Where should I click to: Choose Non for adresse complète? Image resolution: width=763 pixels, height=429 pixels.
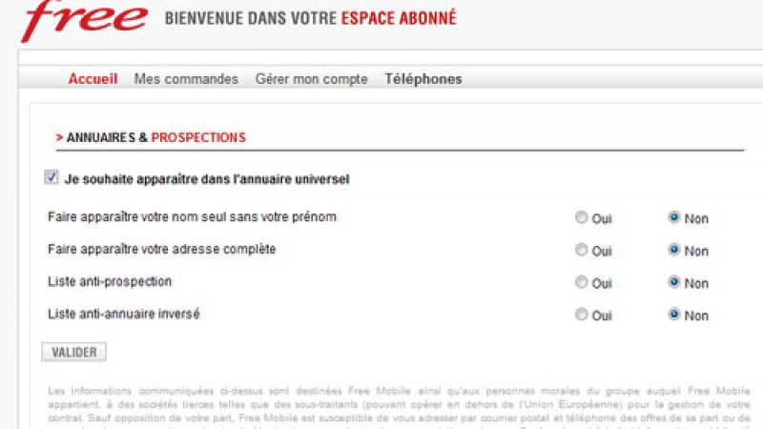(674, 250)
